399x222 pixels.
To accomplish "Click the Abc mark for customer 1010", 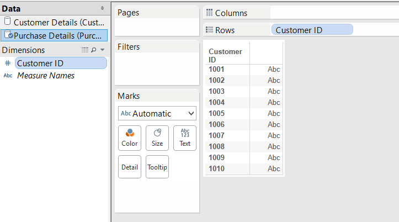I will tap(274, 168).
